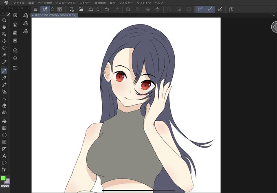Select the Hand move tool
The width and height of the screenshot is (277, 193).
(4, 27)
